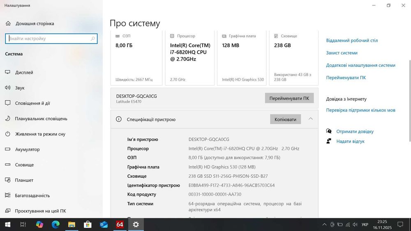Open Microsoft Edge from taskbar
This screenshot has height=231, width=411.
(x=55, y=224)
